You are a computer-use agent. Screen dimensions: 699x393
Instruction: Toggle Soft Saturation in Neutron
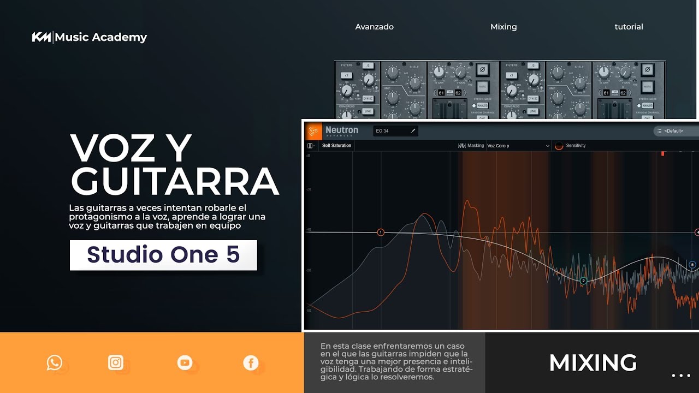(x=336, y=146)
